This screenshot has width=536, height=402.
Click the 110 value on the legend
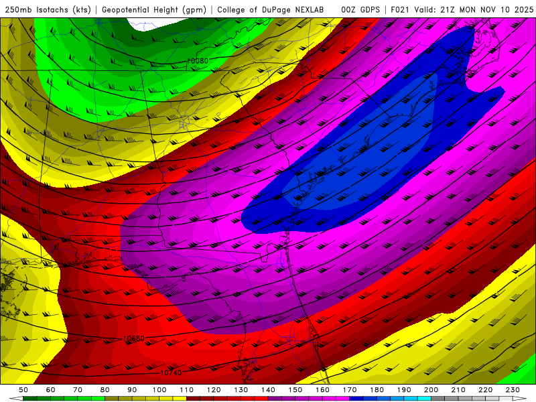click(x=187, y=390)
